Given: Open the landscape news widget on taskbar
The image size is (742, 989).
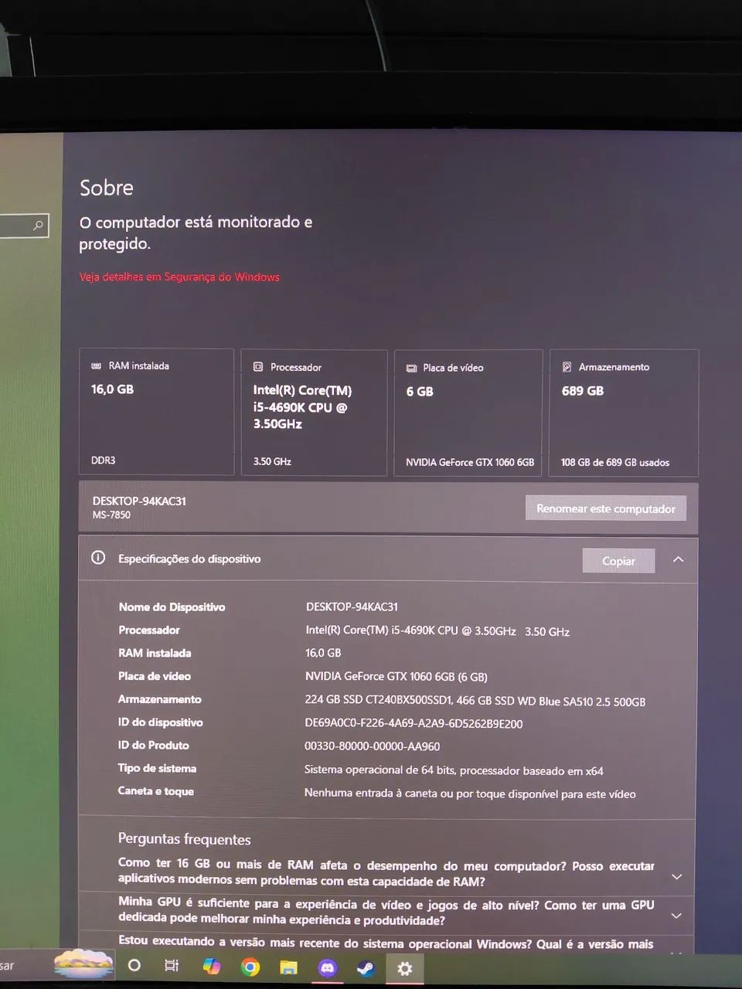Looking at the screenshot, I should [83, 963].
